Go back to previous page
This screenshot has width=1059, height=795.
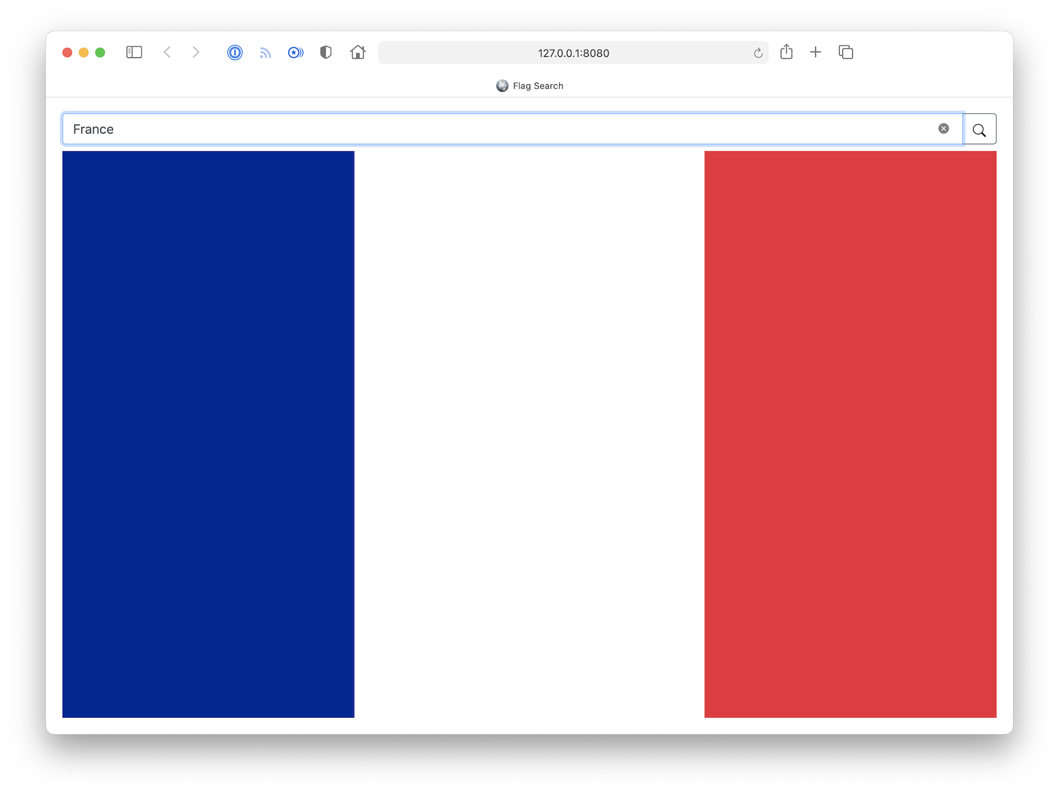coord(167,52)
